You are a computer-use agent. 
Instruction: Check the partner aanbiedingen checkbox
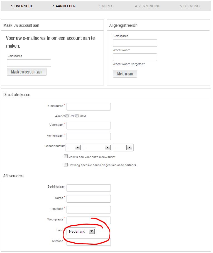66,165
